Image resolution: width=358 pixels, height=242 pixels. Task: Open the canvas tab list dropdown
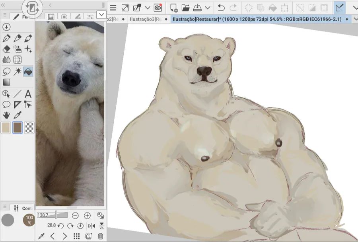point(355,19)
